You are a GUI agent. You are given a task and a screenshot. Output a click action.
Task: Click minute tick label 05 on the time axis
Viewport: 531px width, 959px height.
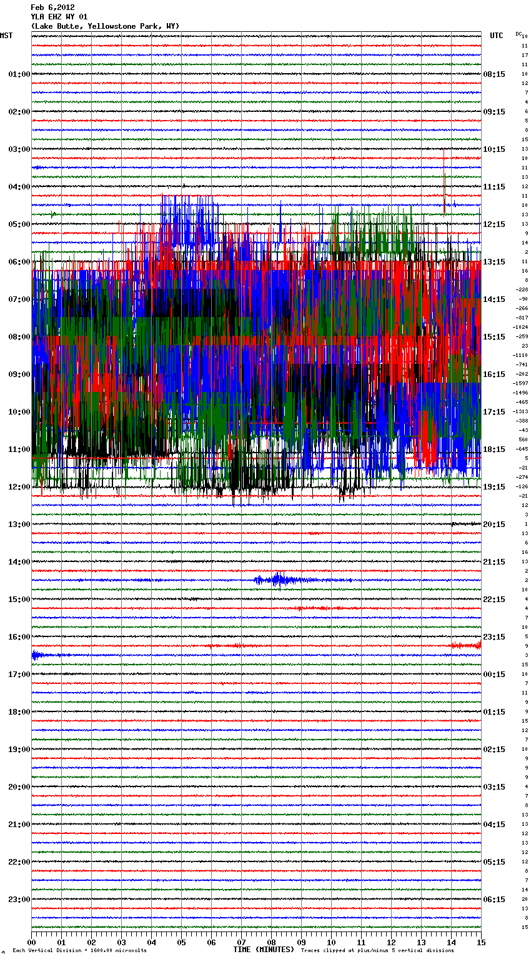coord(181,942)
